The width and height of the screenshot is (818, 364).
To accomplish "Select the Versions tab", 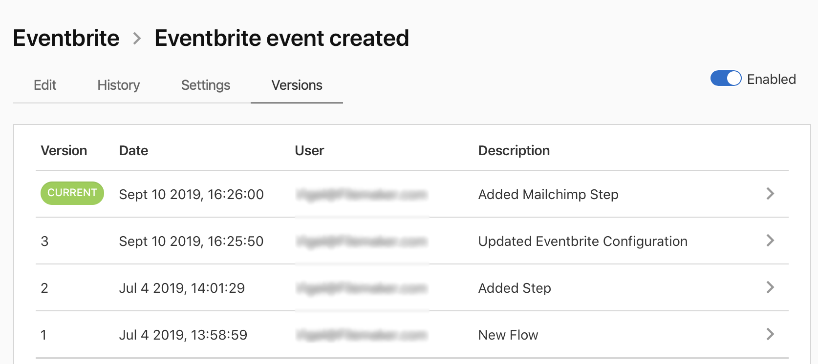I will 296,85.
